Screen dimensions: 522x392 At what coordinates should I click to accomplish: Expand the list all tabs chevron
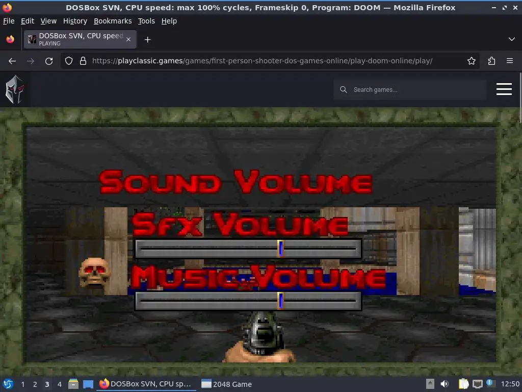click(x=512, y=39)
